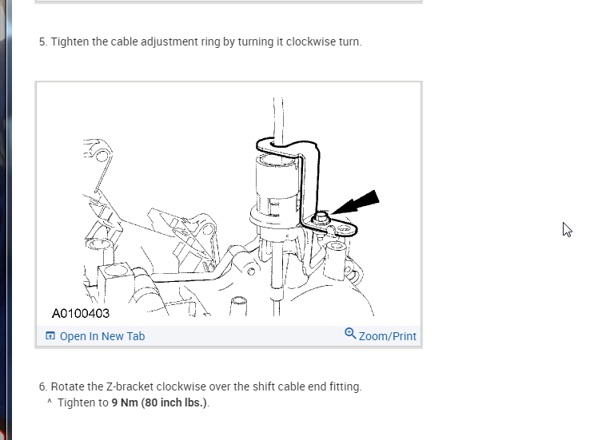Click the cylindrical cable end fitting in diagram
Viewport: 590px width, 440px height.
click(277, 186)
